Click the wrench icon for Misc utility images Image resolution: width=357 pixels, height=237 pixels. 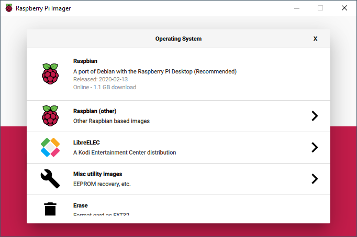[x=50, y=179]
